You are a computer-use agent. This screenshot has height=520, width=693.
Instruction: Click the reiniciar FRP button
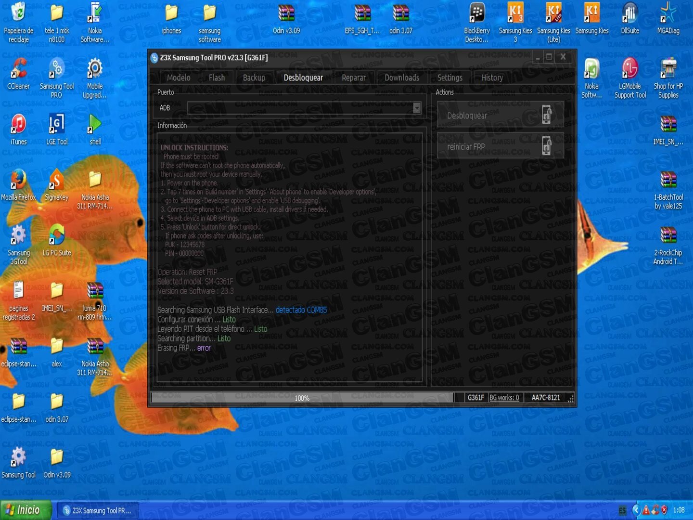coord(500,146)
